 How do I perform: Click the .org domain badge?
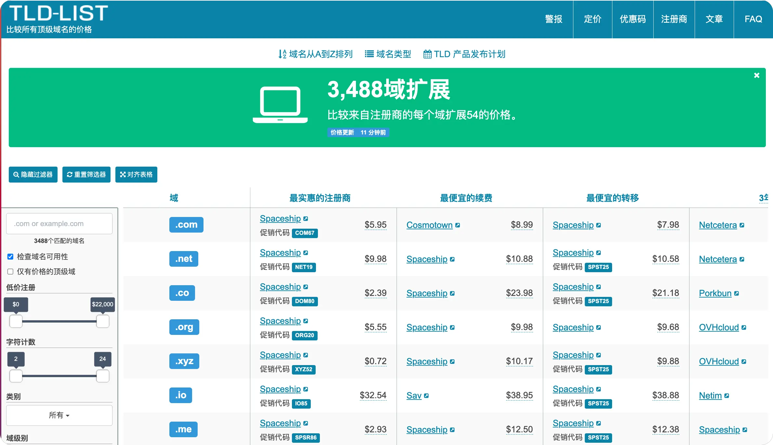click(x=184, y=327)
